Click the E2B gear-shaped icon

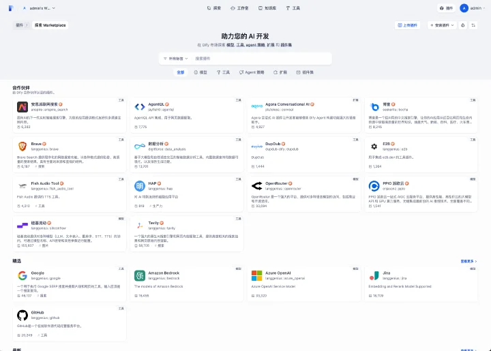tap(374, 147)
